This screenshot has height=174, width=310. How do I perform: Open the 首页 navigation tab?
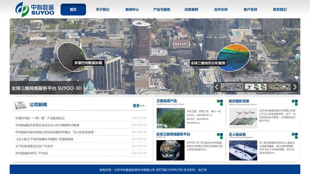(x=73, y=10)
